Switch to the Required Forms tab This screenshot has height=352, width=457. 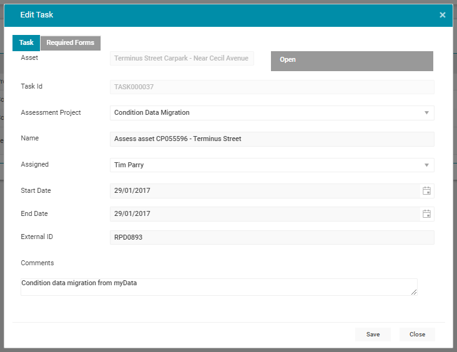tap(70, 43)
